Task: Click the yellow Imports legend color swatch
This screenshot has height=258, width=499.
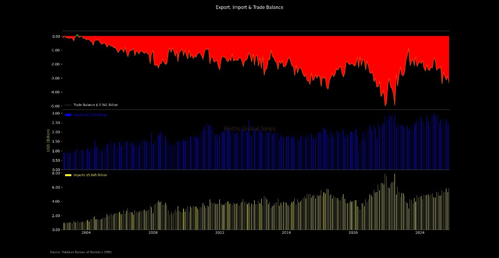Action: click(68, 175)
